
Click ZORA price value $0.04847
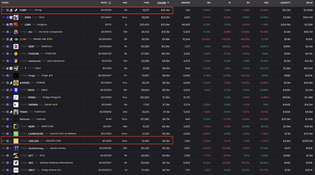click(106, 17)
